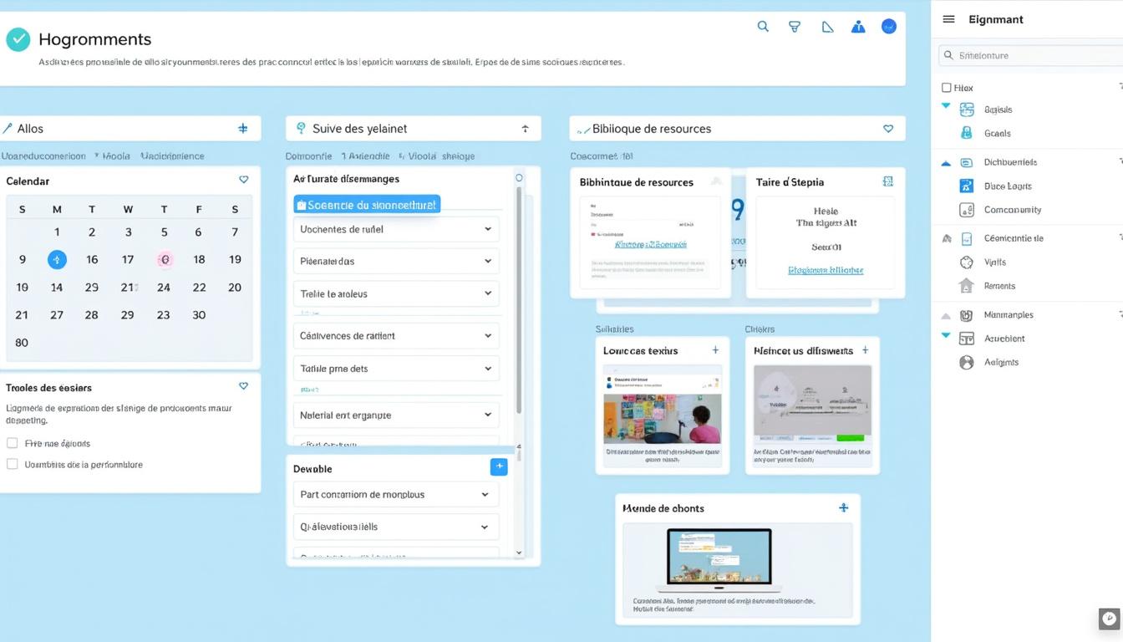Select day 16 on the calendar
The width and height of the screenshot is (1123, 642).
pyautogui.click(x=92, y=259)
